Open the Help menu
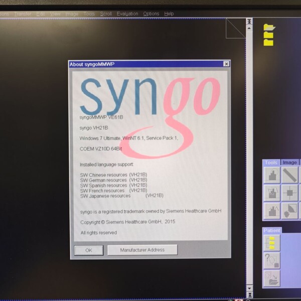 [x=169, y=14]
